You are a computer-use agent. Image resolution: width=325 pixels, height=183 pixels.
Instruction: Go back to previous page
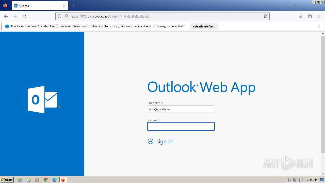tap(6, 16)
